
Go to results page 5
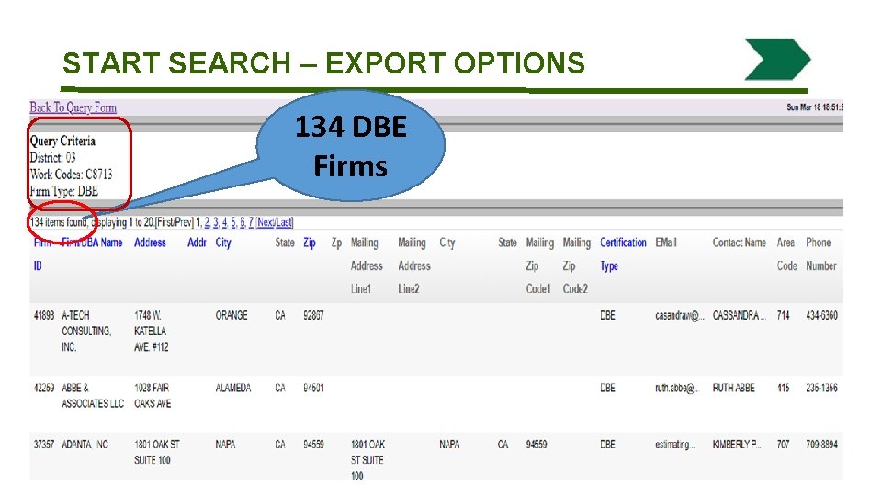pyautogui.click(x=233, y=222)
